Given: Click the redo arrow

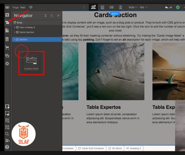Looking at the screenshot, I should pyautogui.click(x=171, y=8).
